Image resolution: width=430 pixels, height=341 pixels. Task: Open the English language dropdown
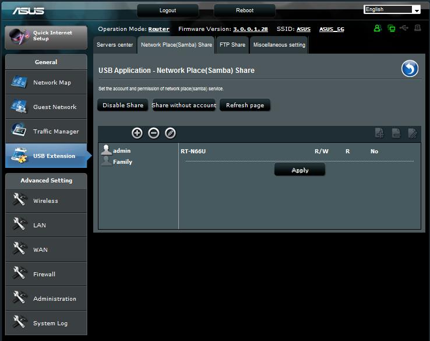point(392,9)
